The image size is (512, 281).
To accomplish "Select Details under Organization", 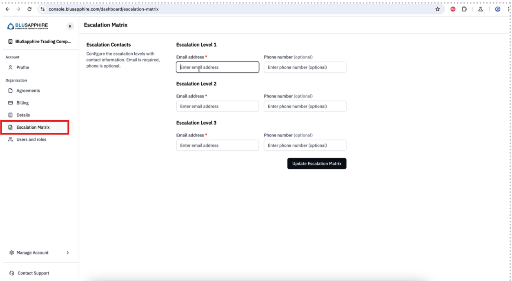I will click(x=23, y=115).
